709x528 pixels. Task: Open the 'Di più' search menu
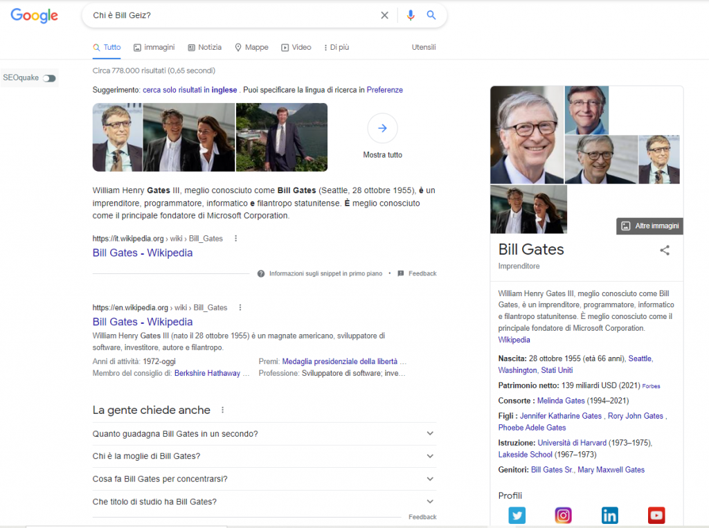(336, 47)
